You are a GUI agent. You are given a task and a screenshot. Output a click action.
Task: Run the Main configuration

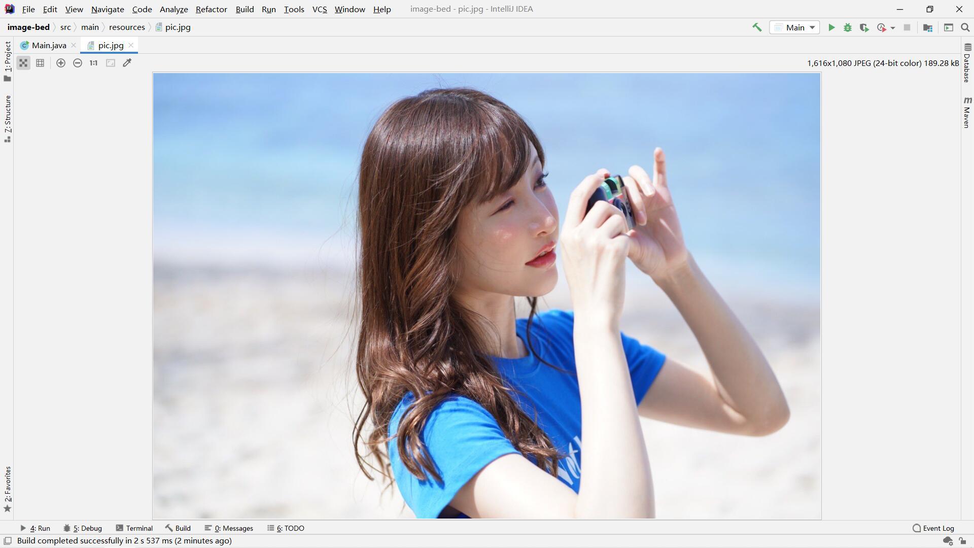pyautogui.click(x=831, y=27)
